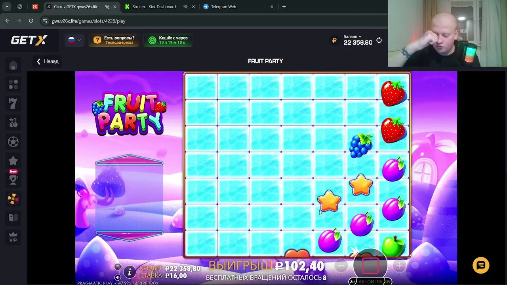This screenshot has height=285, width=507.
Task: Open Автоигра autoplay button
Action: (370, 281)
